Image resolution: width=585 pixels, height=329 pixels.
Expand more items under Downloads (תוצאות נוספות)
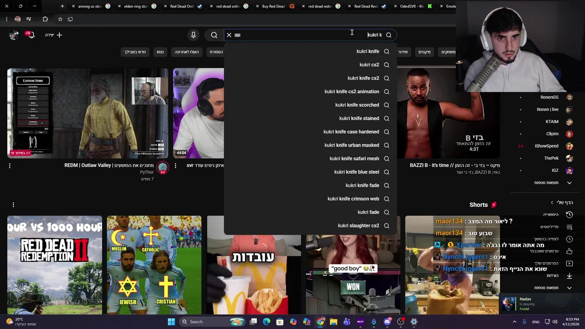pyautogui.click(x=553, y=288)
